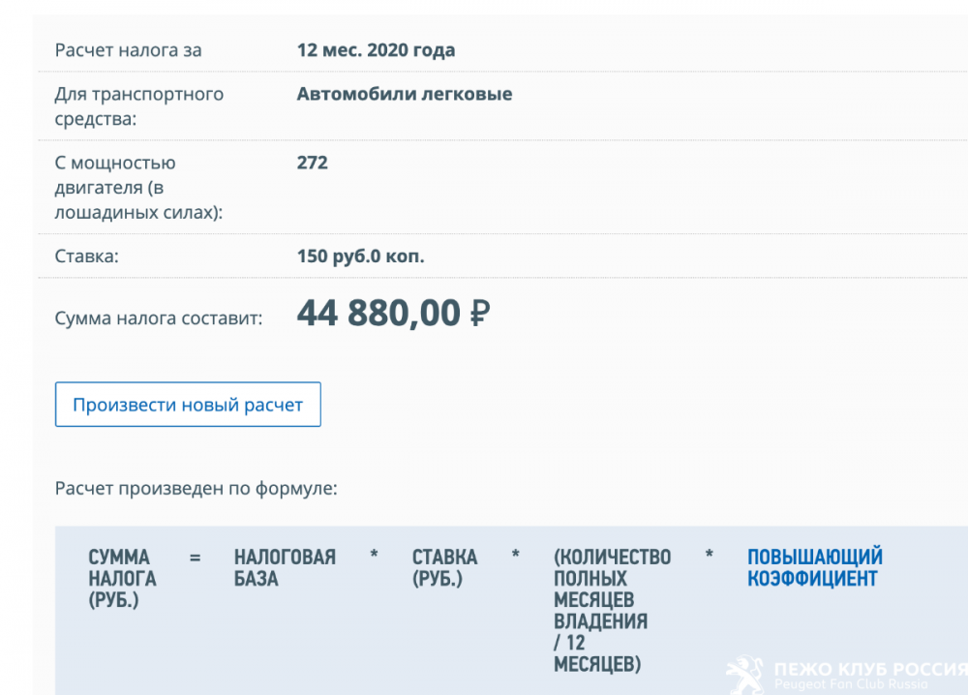Screen dimensions: 968x695
Task: Click the Для транспортного средства label
Action: (138, 106)
